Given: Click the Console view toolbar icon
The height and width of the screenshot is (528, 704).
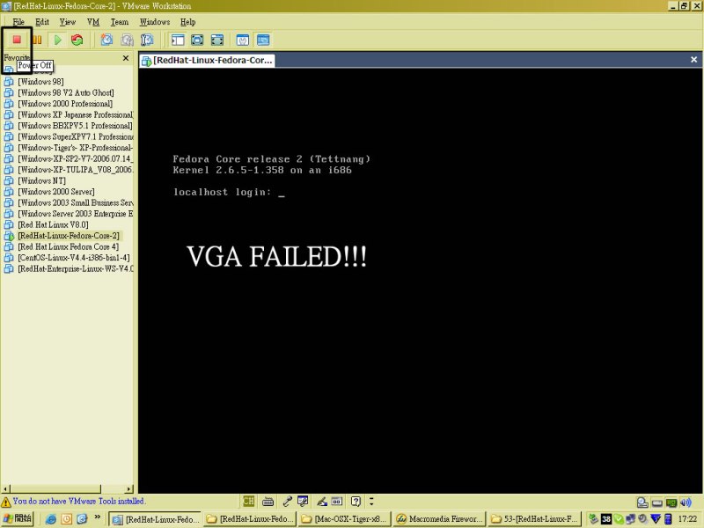Looking at the screenshot, I should [263, 40].
